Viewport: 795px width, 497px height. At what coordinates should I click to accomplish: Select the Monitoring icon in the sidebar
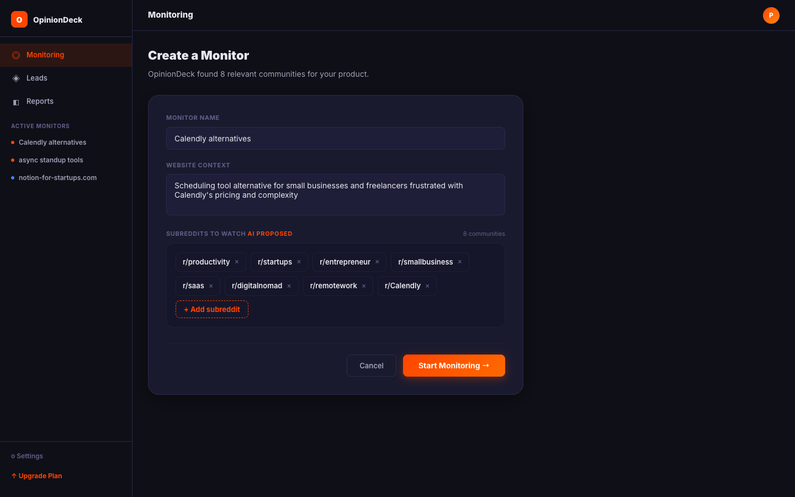coord(15,55)
